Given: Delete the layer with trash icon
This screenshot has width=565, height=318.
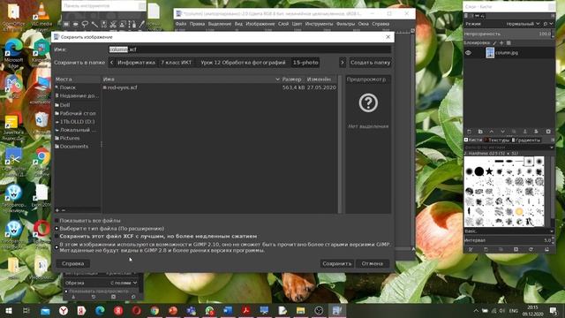Looking at the screenshot, I should coord(548,132).
